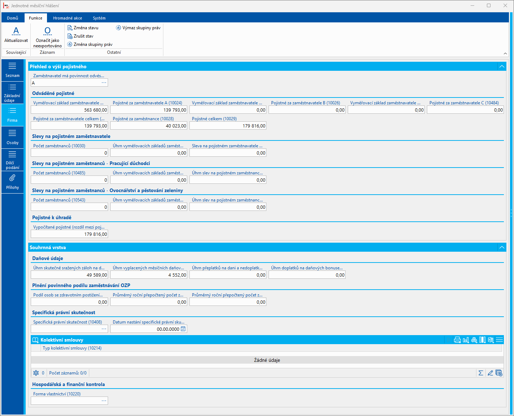This screenshot has height=416, width=514.
Task: Click the add-record icon in grid footer
Action: pos(499,373)
